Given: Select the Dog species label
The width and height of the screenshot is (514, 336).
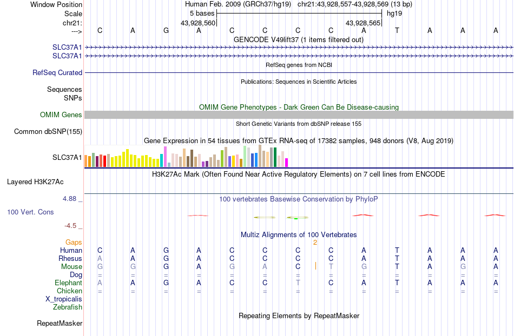Looking at the screenshot, I should tap(76, 275).
